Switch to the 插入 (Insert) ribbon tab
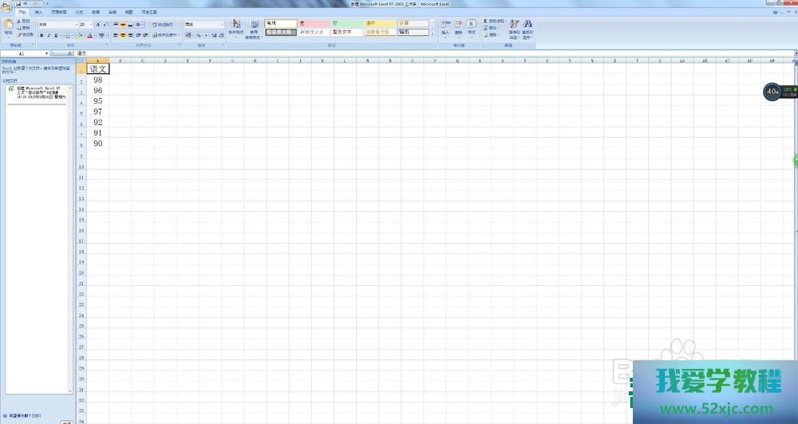Image resolution: width=798 pixels, height=424 pixels. (38, 14)
